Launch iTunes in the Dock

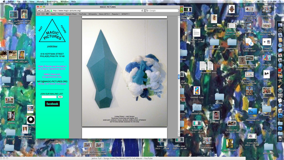(280, 65)
